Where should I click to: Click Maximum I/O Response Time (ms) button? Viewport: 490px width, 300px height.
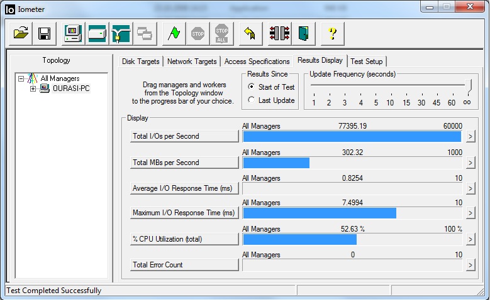tap(184, 213)
